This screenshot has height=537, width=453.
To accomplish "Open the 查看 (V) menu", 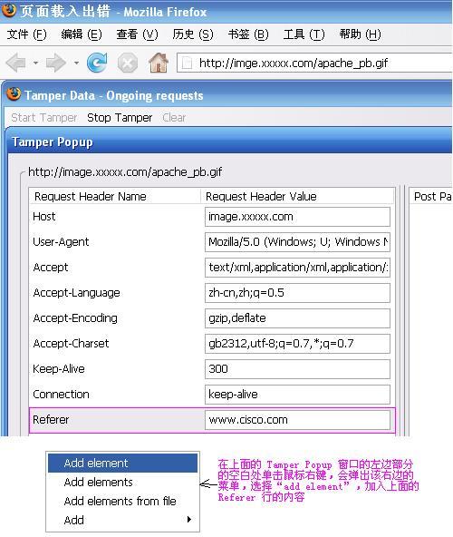I will [137, 34].
